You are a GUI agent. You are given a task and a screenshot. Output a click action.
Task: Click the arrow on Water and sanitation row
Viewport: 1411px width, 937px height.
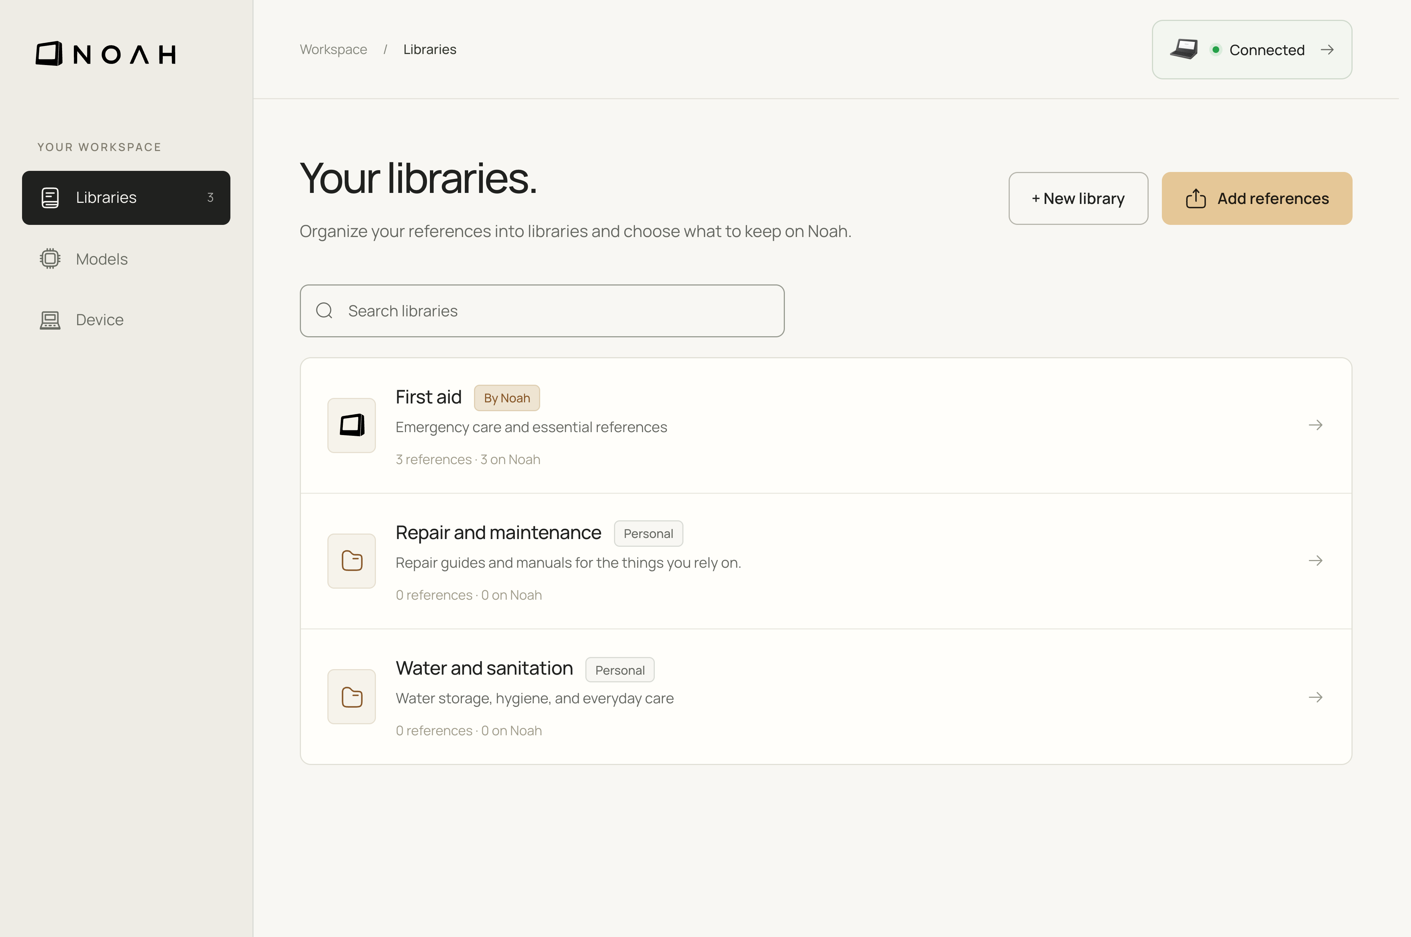1315,697
